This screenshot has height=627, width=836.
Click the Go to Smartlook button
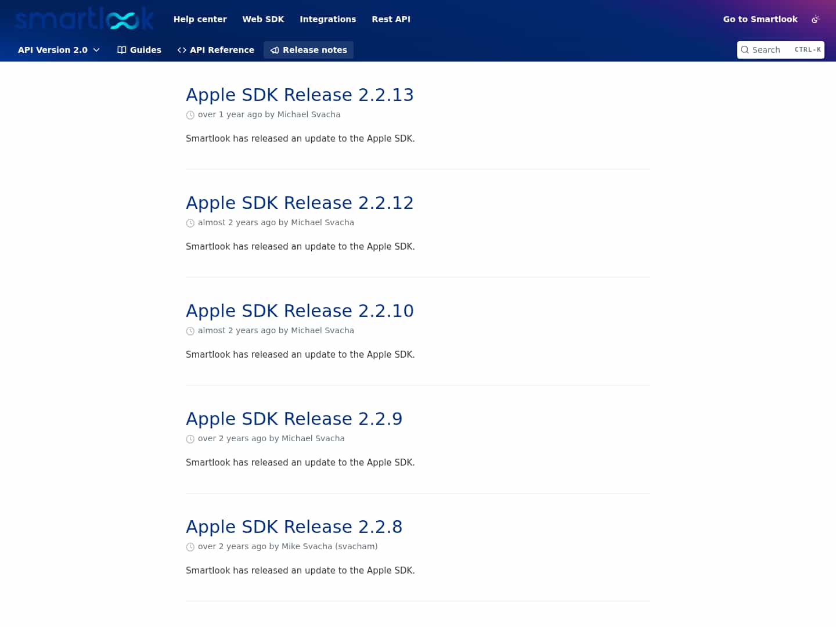tap(760, 19)
